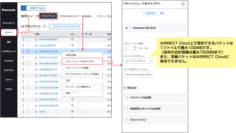236x133 pixels.
Task: Open row menu for CA:E3:4C:D8:53:66
Action: (x=23, y=87)
